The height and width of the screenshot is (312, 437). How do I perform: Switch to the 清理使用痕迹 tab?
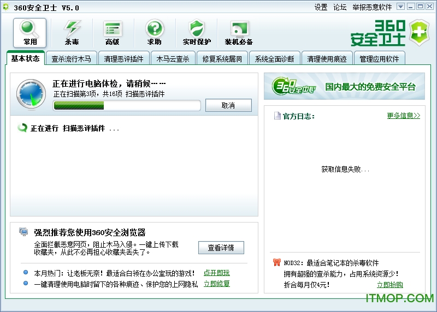(327, 59)
